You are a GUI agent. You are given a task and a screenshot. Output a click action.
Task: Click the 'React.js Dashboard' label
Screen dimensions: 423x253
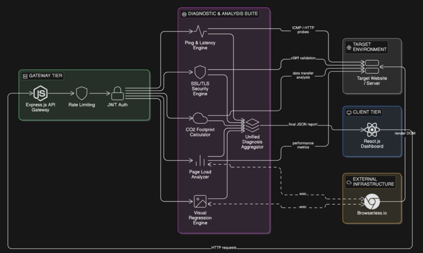(372, 144)
